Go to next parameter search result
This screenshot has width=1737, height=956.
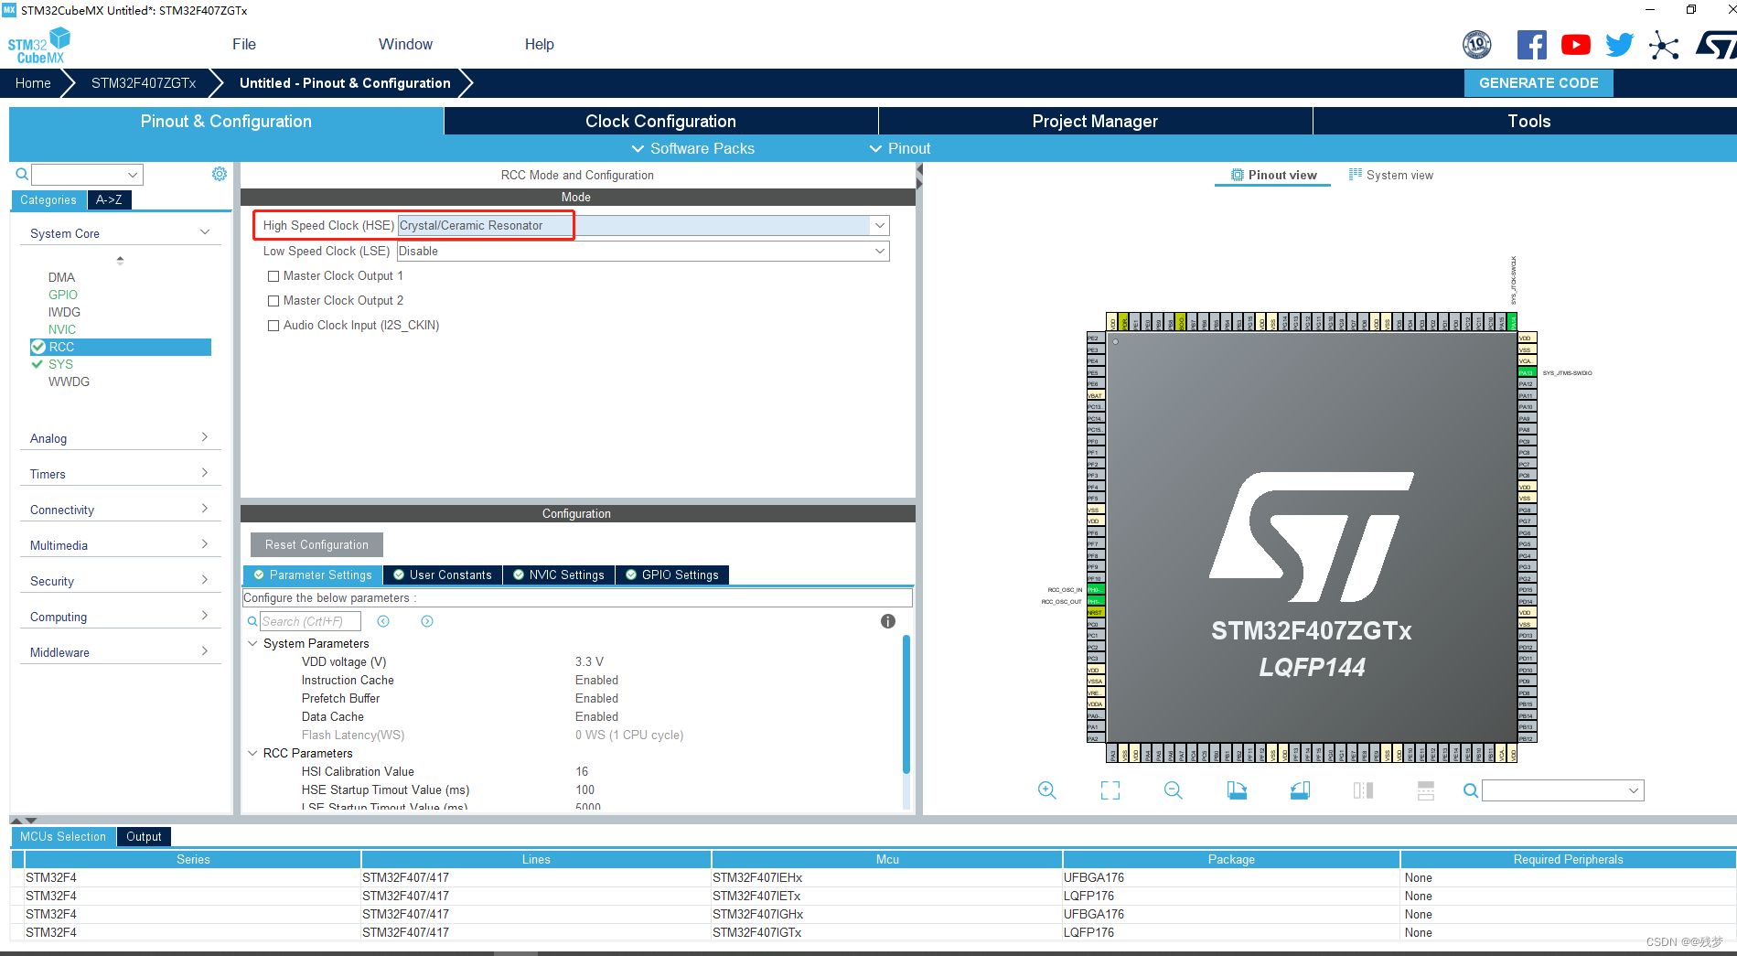point(427,621)
